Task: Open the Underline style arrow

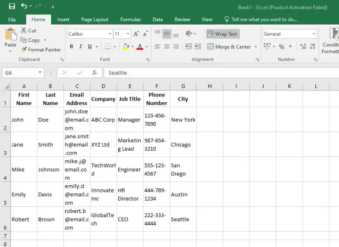Action: click(x=97, y=47)
